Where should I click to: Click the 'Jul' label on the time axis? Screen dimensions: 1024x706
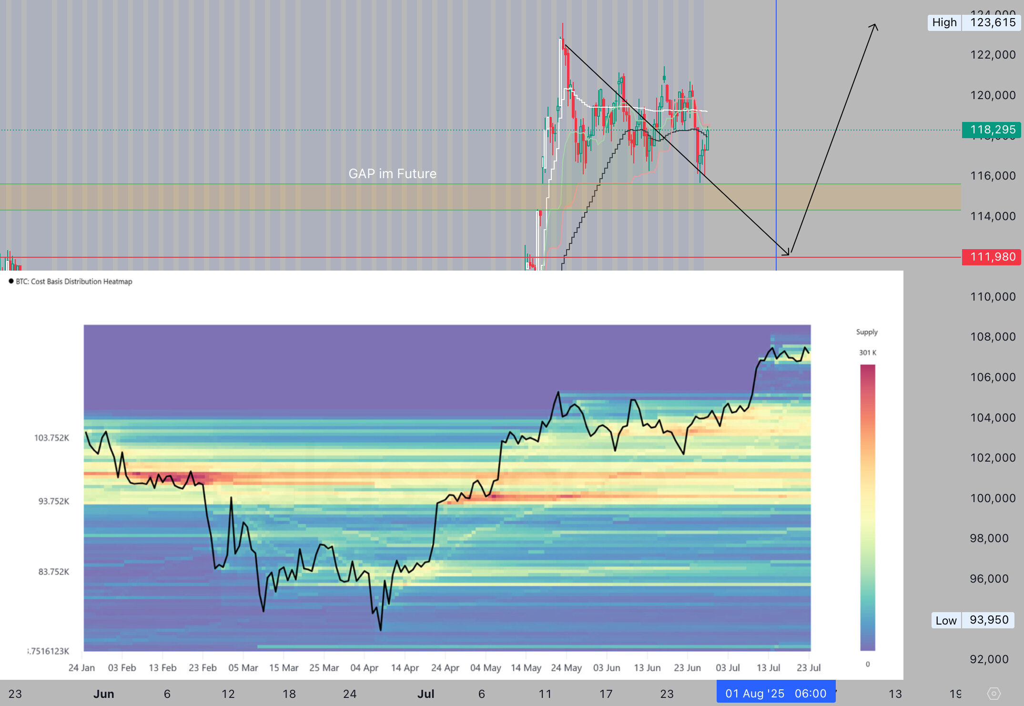[x=426, y=694]
